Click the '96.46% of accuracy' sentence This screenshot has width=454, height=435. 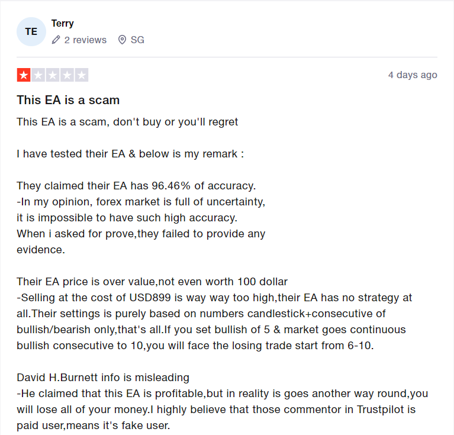point(136,186)
